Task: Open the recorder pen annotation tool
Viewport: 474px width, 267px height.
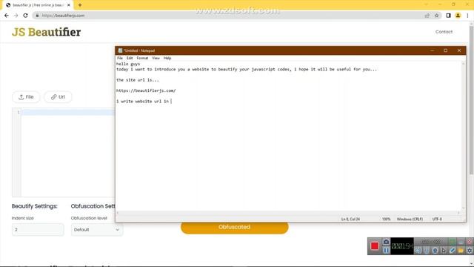Action: (453, 251)
